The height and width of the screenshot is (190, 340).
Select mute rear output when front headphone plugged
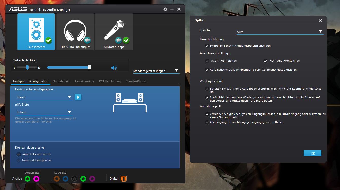coord(207,89)
